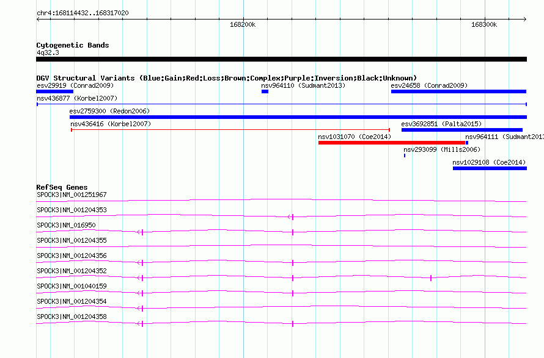Viewport: 544px width, 358px height.
Task: Open SPOCK3|NM_016950 transcript label
Action: [x=66, y=226]
